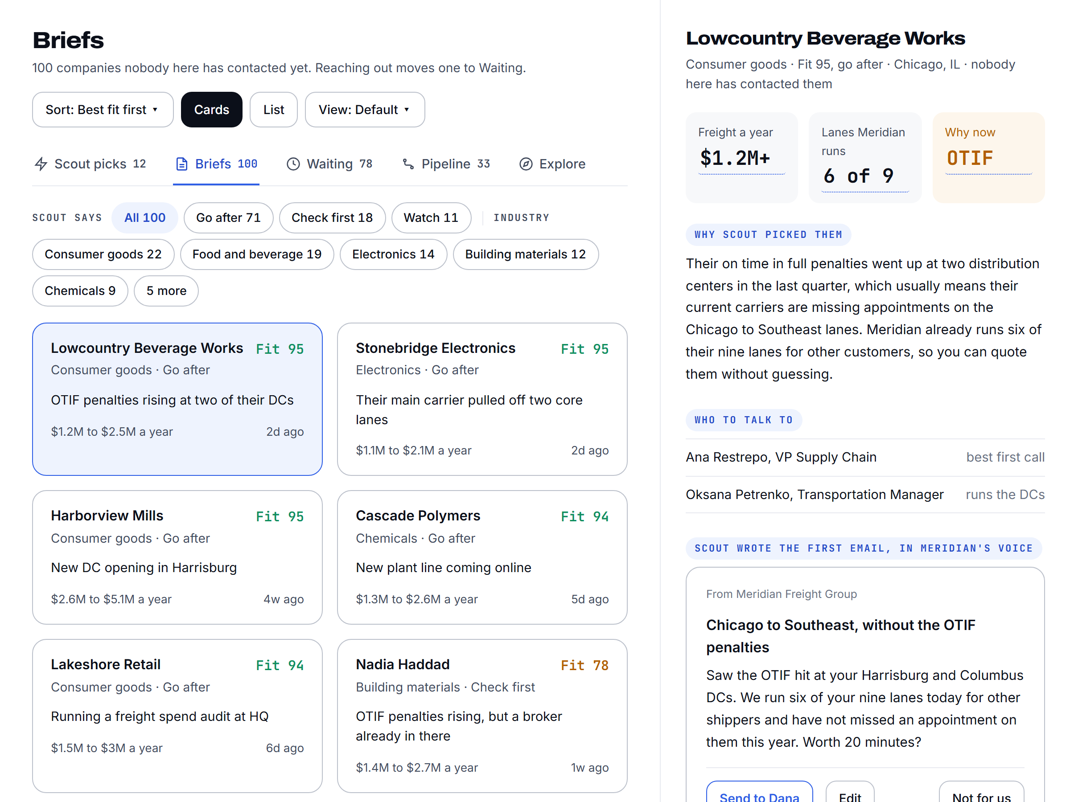Filter by Building materials 12
The width and height of the screenshot is (1070, 802).
point(525,254)
